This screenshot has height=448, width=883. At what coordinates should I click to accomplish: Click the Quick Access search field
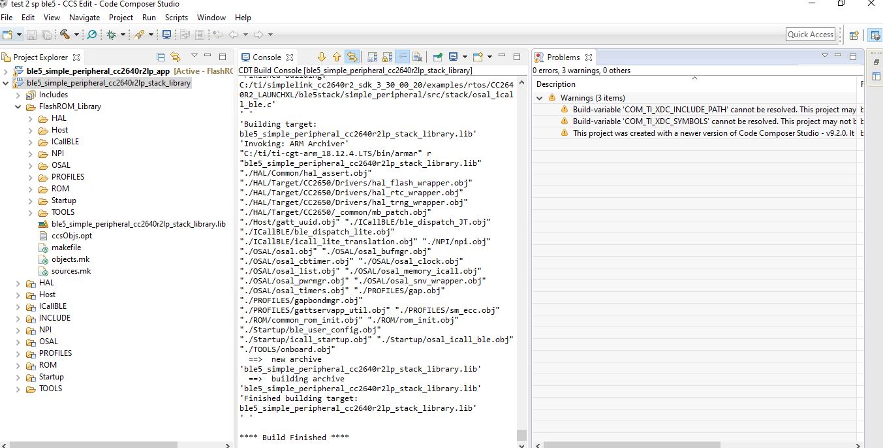tap(811, 35)
